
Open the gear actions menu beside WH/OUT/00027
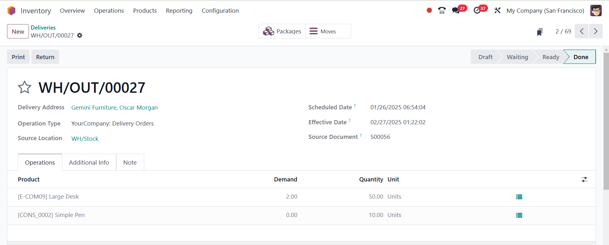click(80, 36)
